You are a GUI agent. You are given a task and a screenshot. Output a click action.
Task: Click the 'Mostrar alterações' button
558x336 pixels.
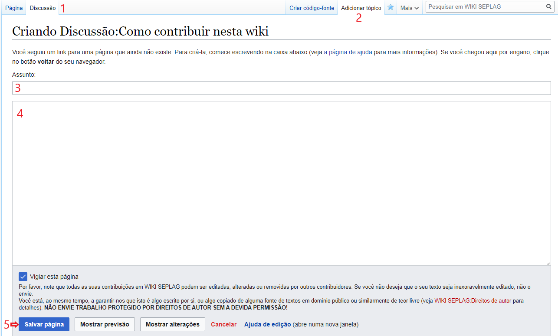tap(172, 324)
